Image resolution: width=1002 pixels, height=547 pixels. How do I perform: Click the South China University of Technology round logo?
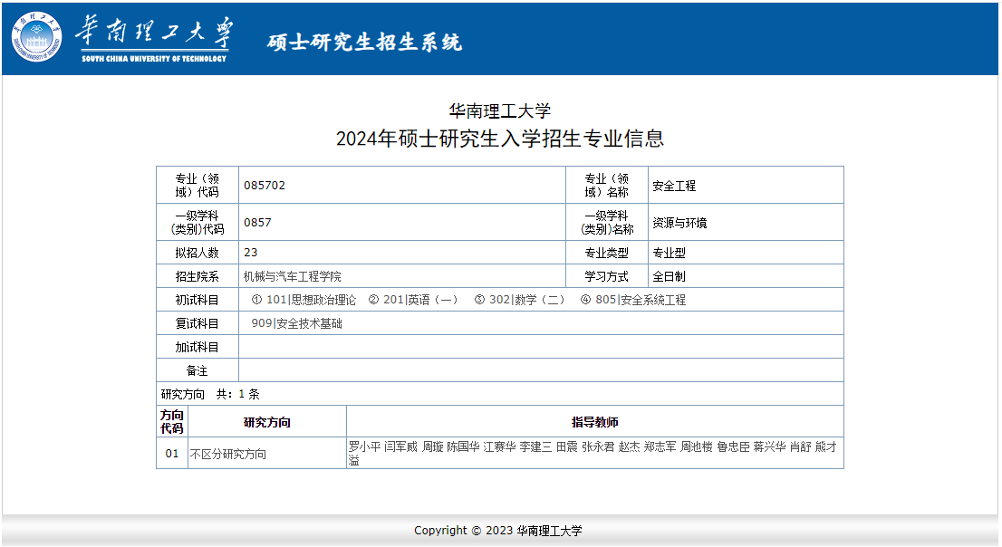coord(36,37)
